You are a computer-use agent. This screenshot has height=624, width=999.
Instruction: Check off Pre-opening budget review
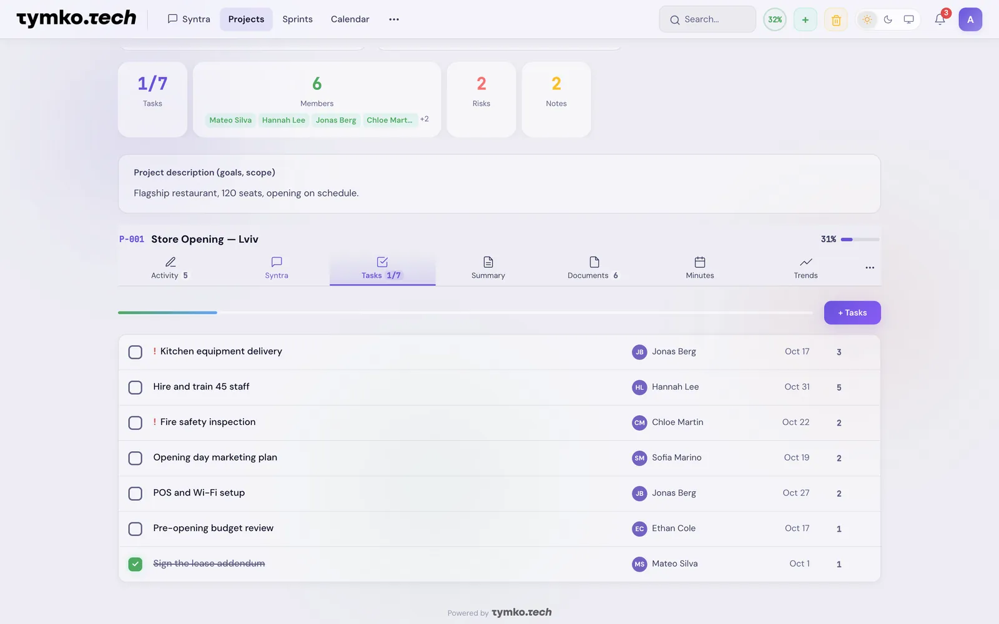click(135, 529)
